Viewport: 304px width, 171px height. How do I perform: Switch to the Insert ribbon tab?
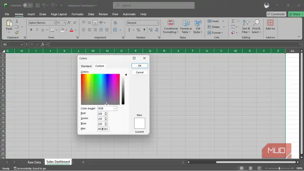coord(31,14)
